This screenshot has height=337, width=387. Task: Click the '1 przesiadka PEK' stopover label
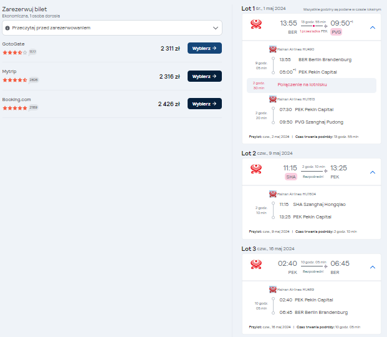coord(313,31)
